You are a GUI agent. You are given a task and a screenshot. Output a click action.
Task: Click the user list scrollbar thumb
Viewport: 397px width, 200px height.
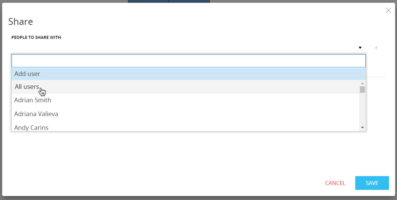coord(362,89)
